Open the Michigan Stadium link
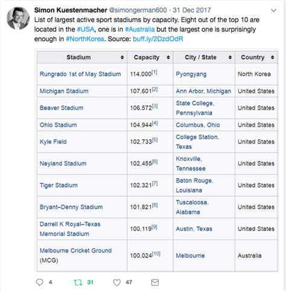 tap(64, 91)
